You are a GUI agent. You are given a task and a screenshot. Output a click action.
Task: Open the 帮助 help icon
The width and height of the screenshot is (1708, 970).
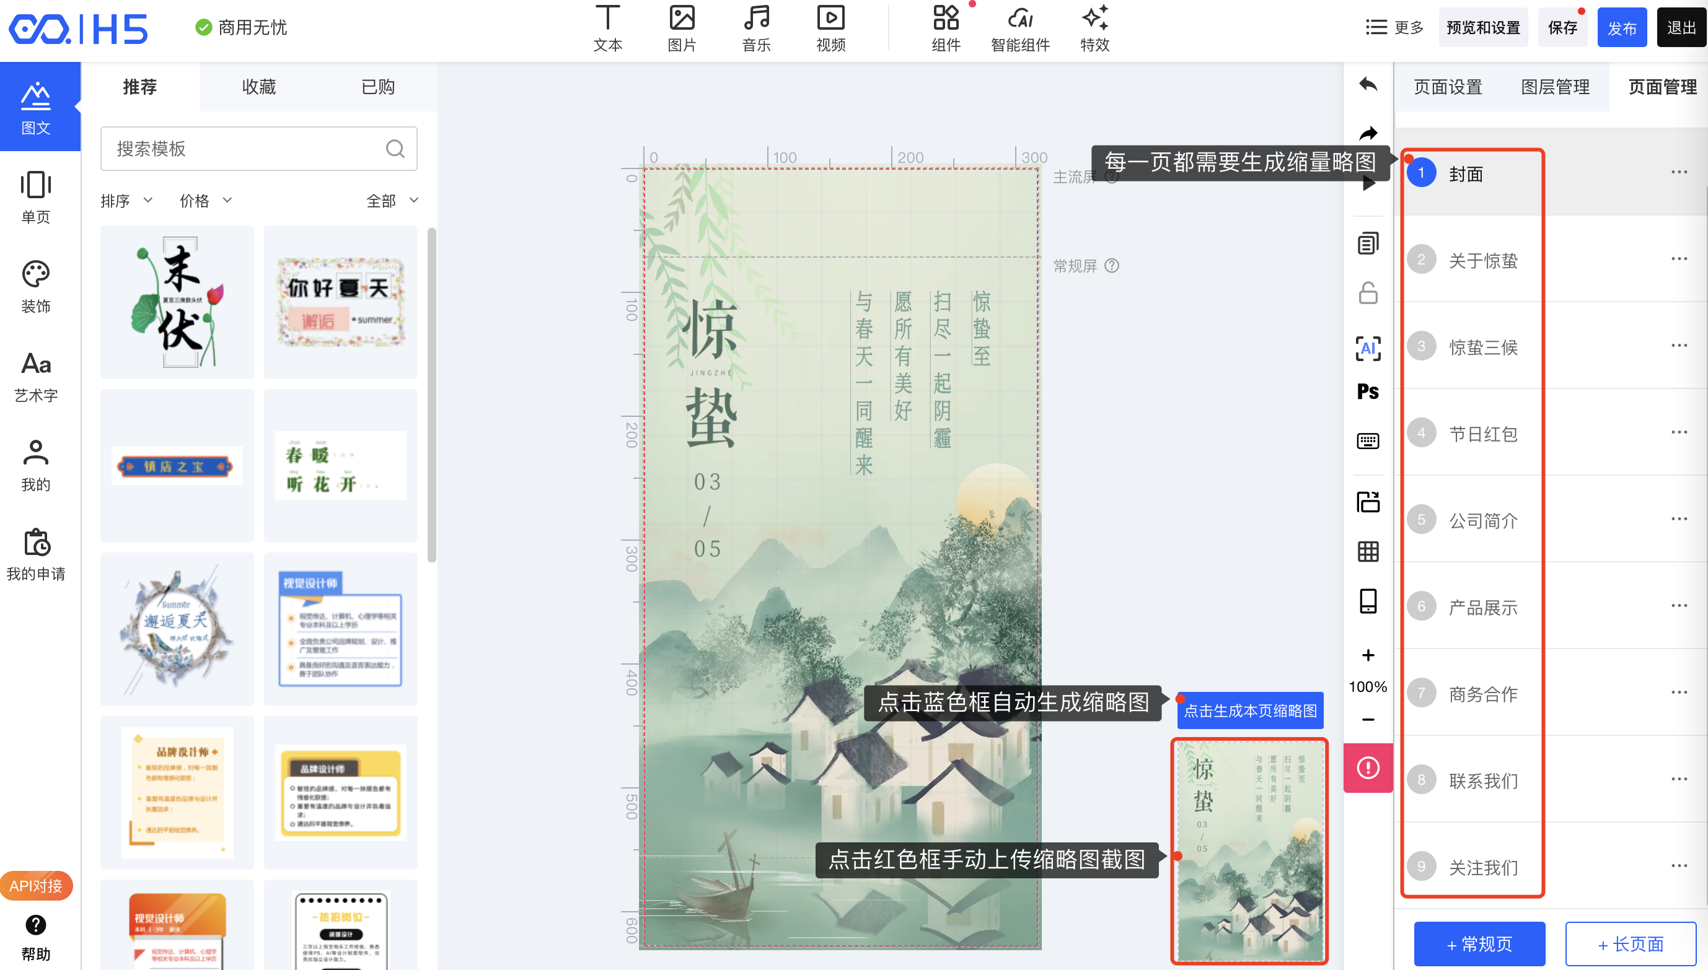coord(36,937)
